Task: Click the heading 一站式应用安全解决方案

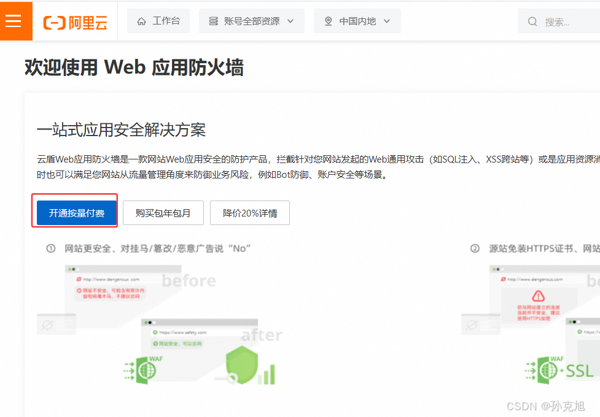Action: pyautogui.click(x=121, y=130)
